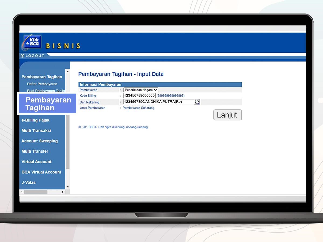323x242 pixels.
Task: Click the magnifier icon beside Dari Rekening
Action: click(197, 102)
